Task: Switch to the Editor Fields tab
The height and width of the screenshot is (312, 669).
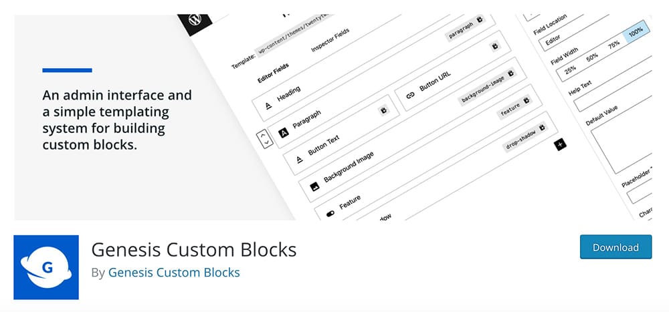Action: tap(273, 72)
